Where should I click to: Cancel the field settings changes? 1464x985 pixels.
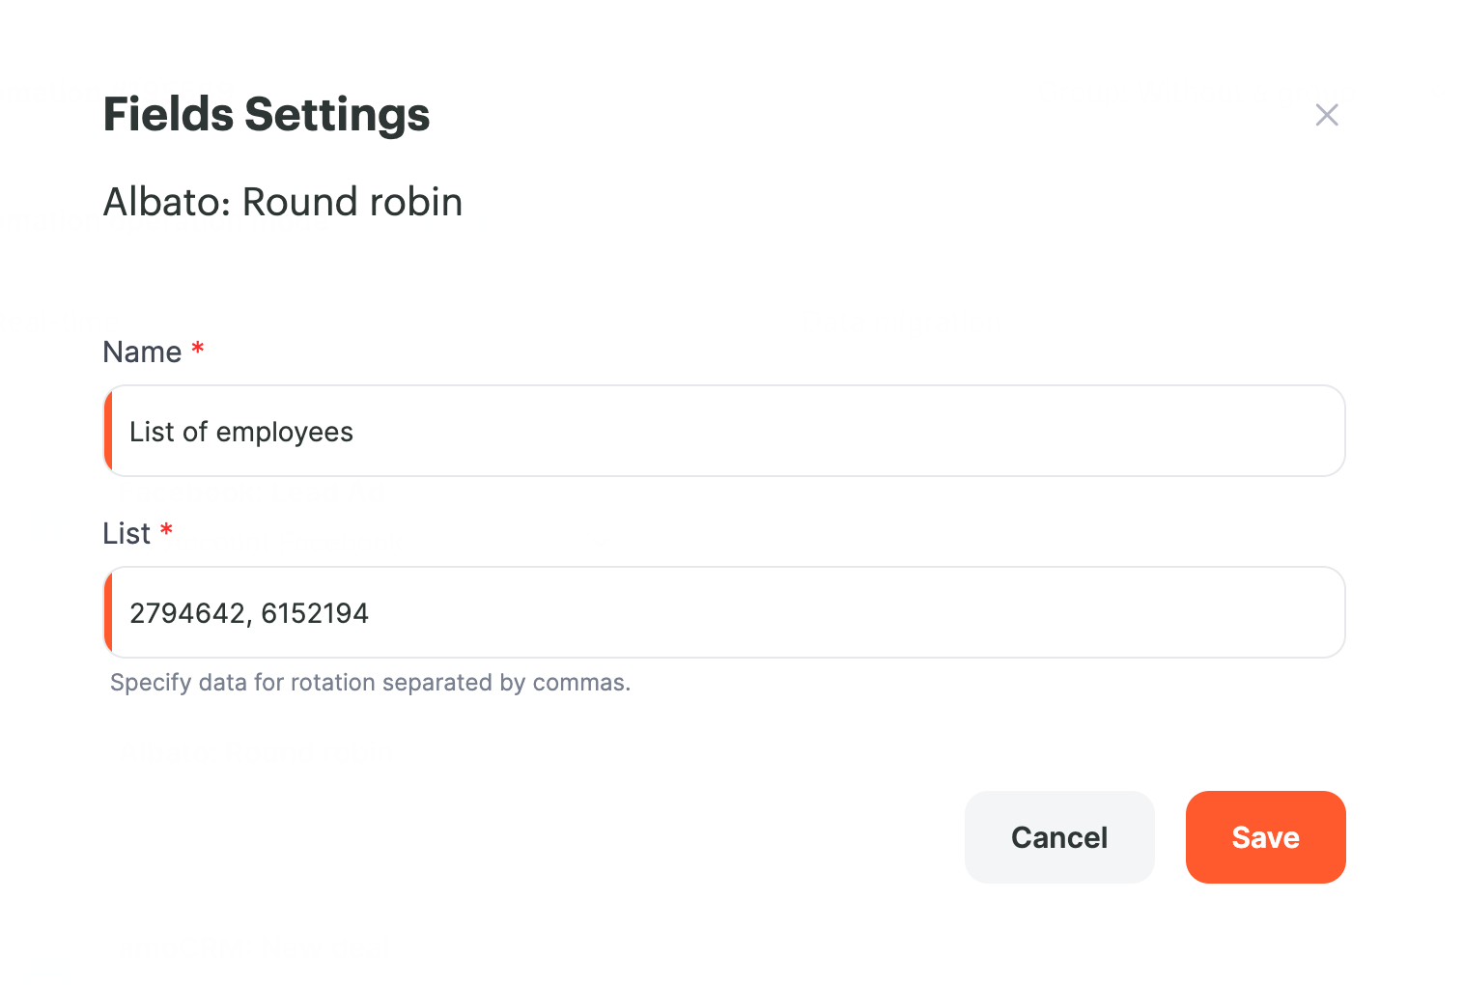pos(1059,837)
